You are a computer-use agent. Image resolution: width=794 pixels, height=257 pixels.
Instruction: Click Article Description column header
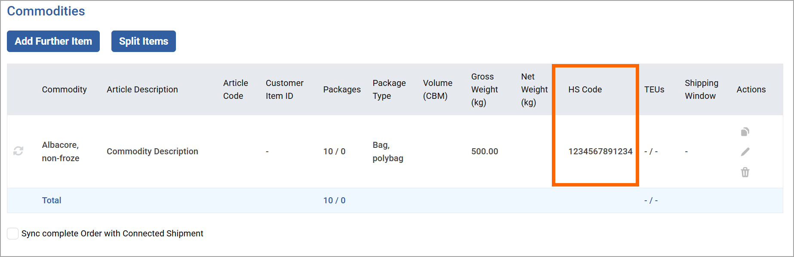(142, 89)
